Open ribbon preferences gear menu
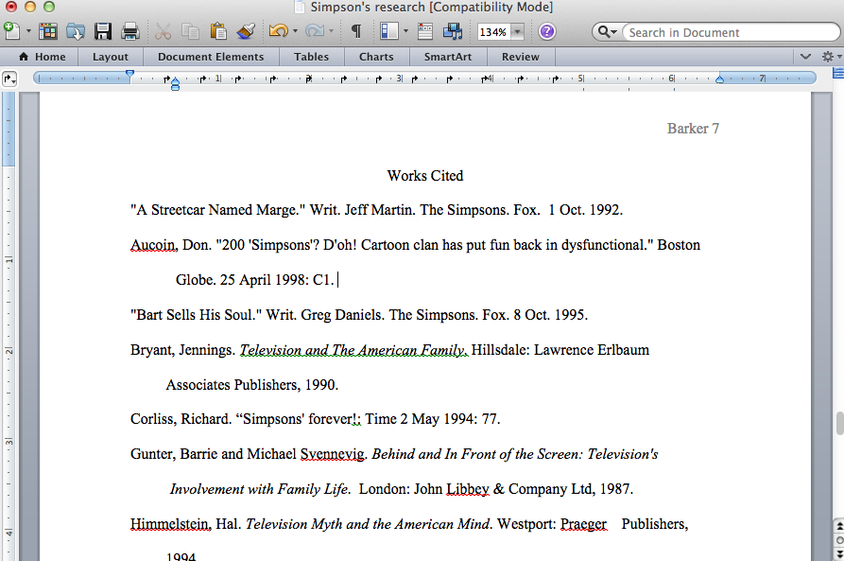 830,57
